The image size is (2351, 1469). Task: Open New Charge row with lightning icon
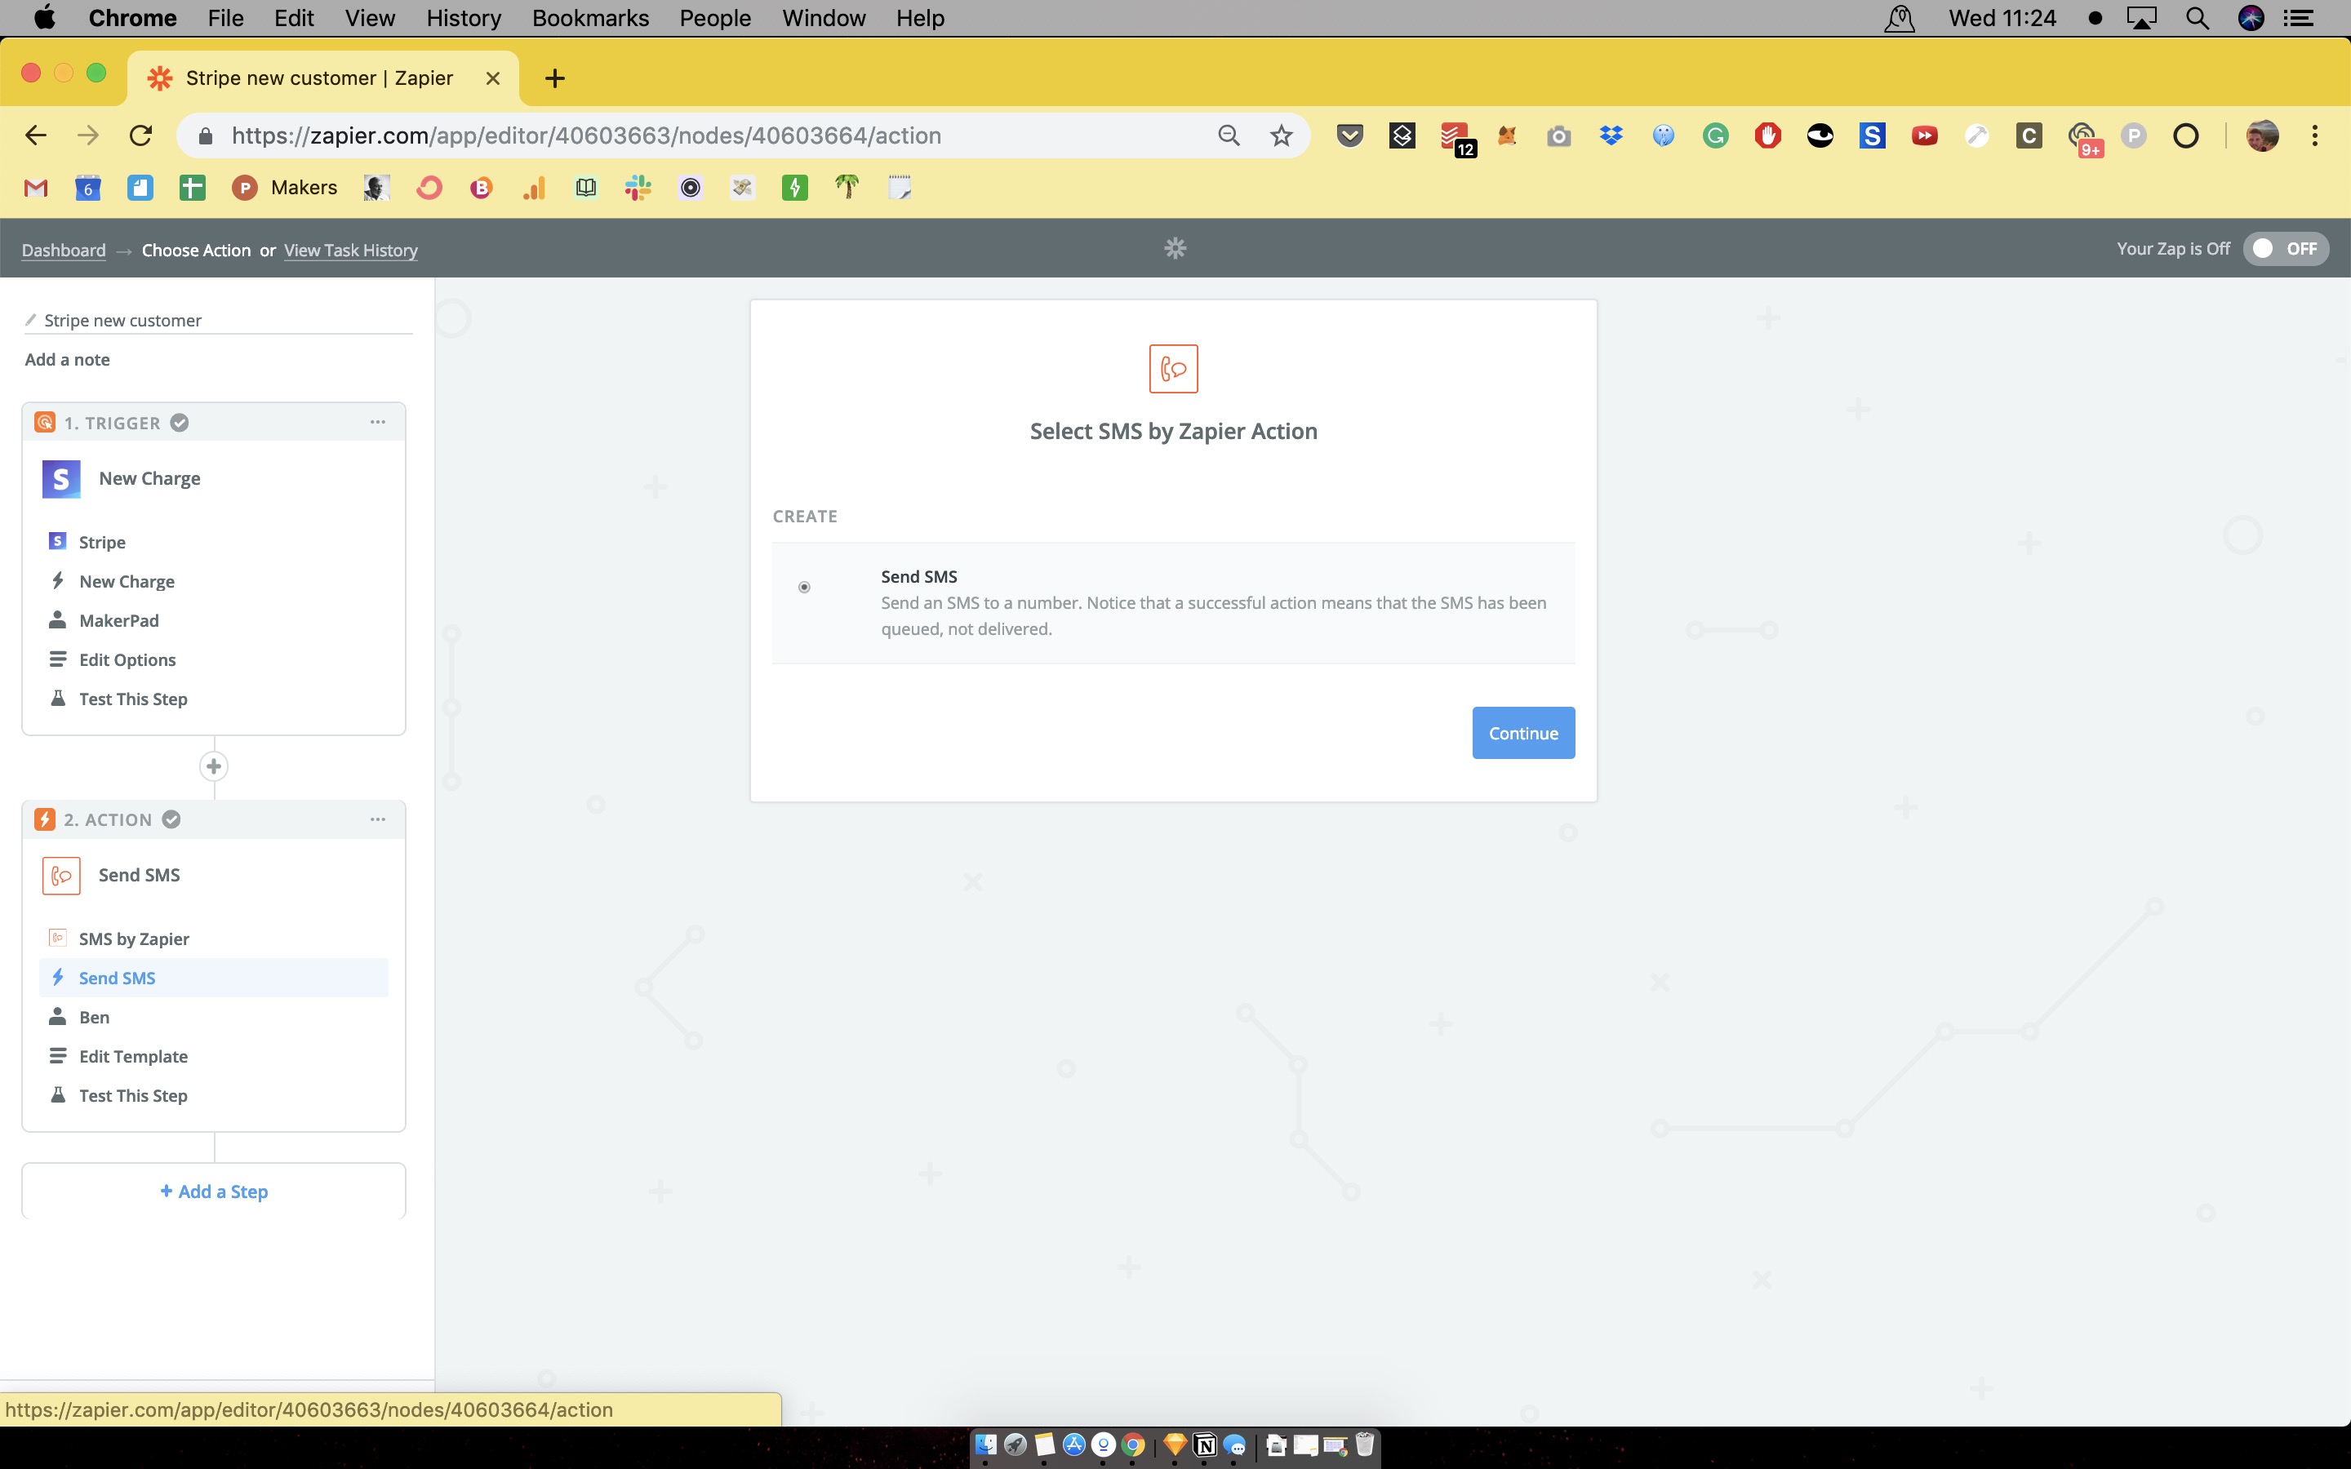coord(214,581)
